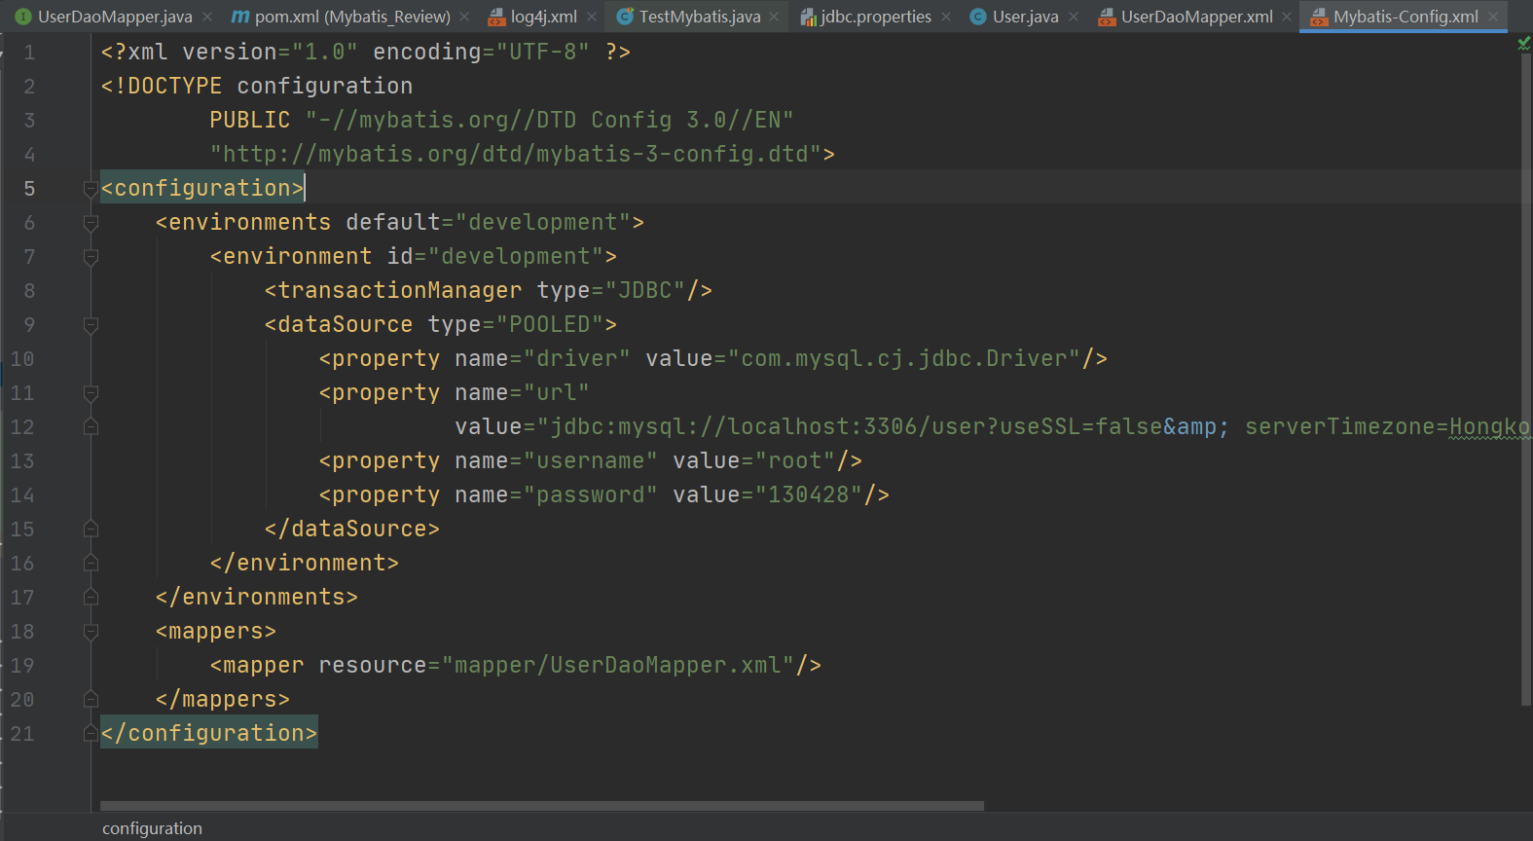Click the properties file icon on jdbc.properties tab
Screen dimensions: 1533x841
click(808, 17)
